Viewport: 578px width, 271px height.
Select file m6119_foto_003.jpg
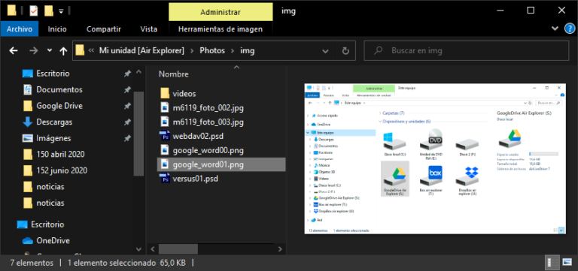(x=208, y=122)
